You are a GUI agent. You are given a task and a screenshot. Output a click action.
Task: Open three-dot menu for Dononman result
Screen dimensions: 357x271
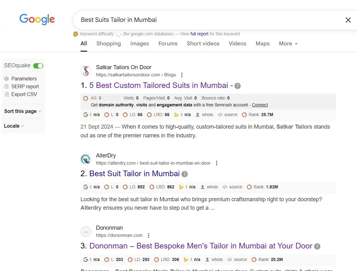pos(149,235)
